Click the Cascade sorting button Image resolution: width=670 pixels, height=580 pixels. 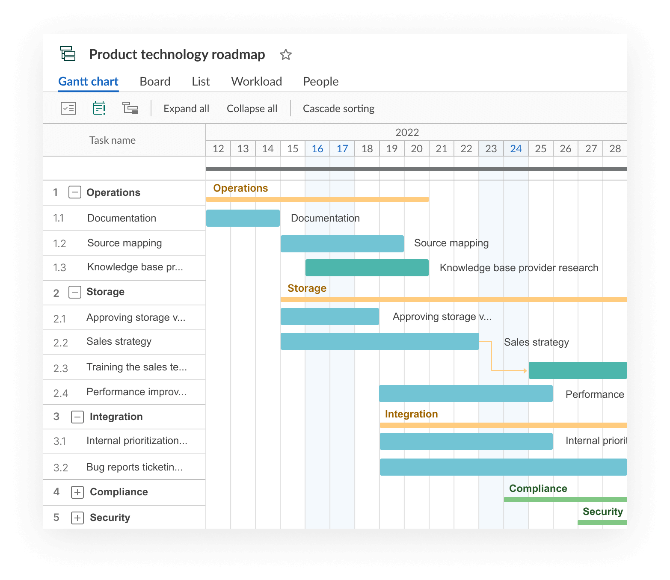point(338,108)
